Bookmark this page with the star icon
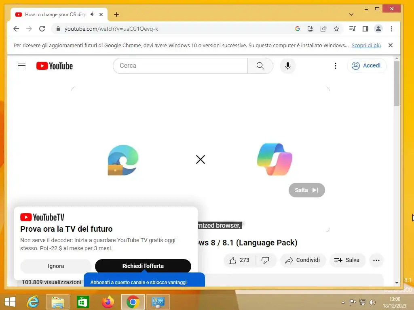 pyautogui.click(x=336, y=29)
